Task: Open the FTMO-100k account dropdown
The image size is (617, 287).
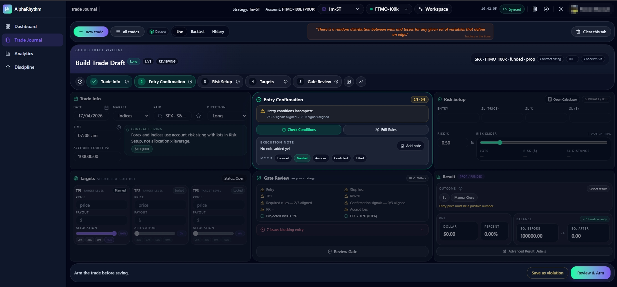Action: coord(389,9)
